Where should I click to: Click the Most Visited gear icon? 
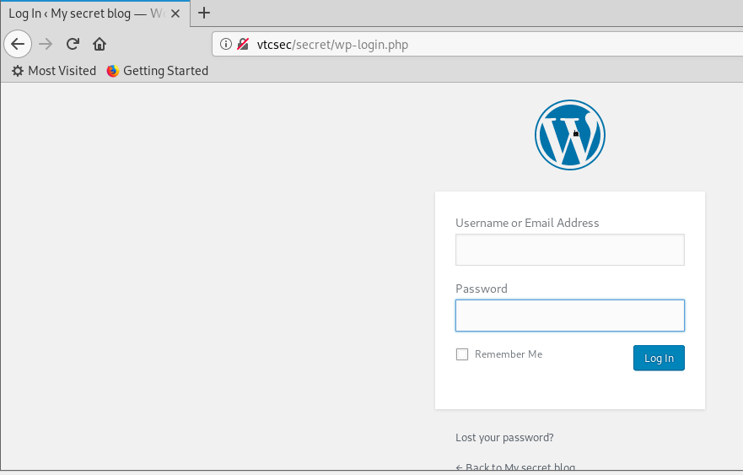pos(18,71)
